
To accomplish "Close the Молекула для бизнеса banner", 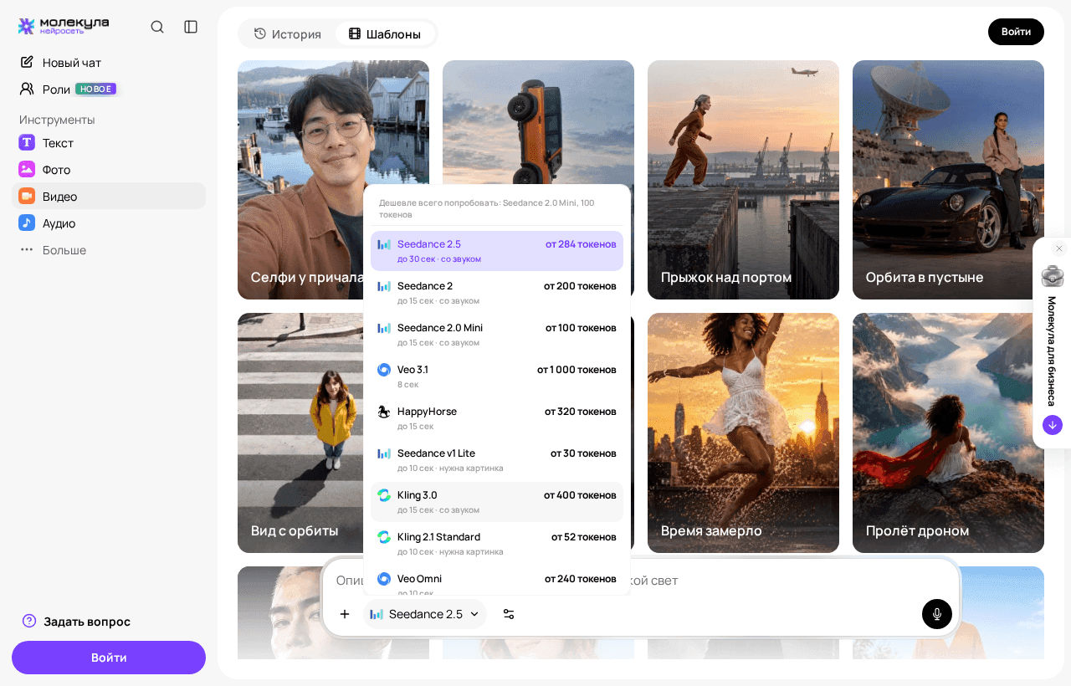I will point(1059,248).
